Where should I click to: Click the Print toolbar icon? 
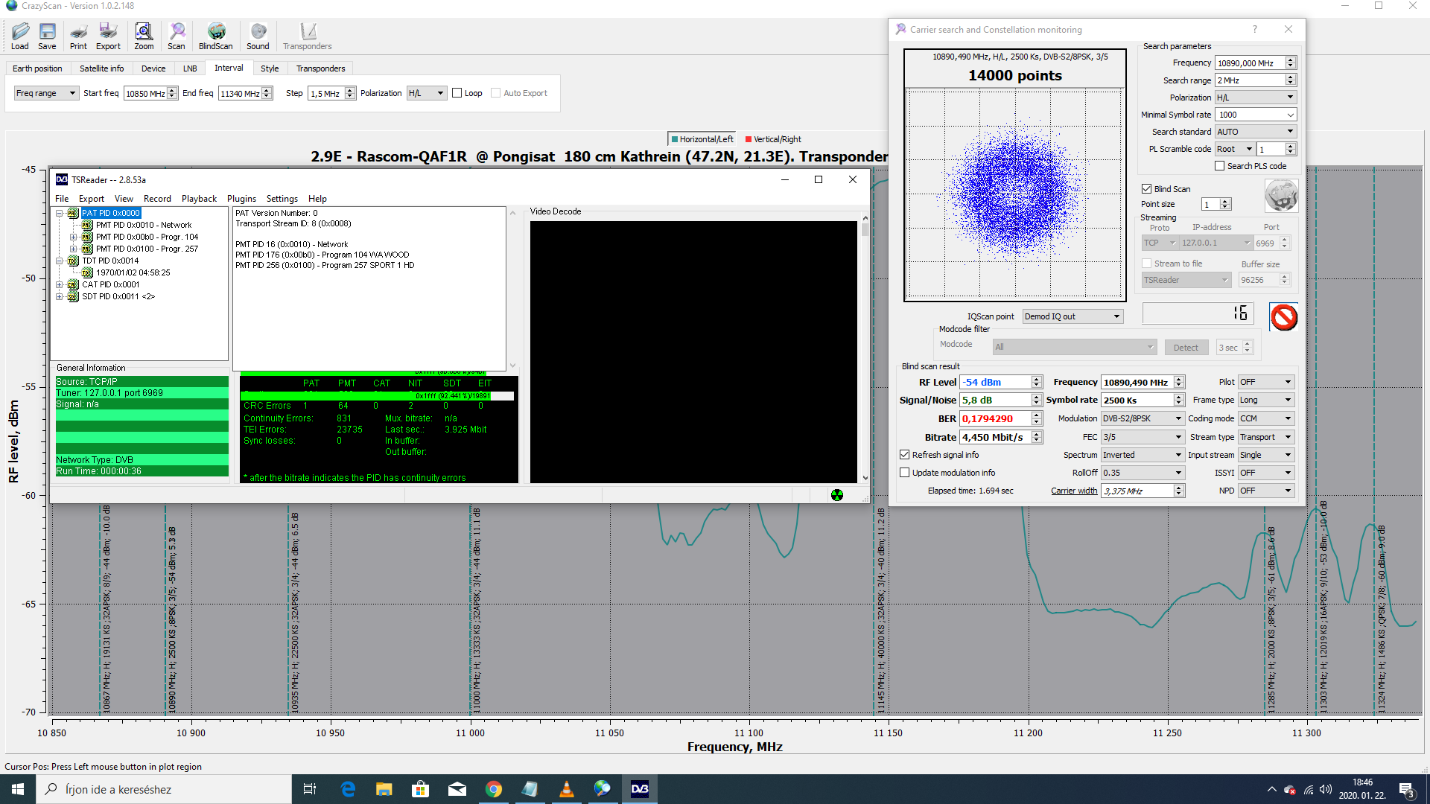coord(78,36)
